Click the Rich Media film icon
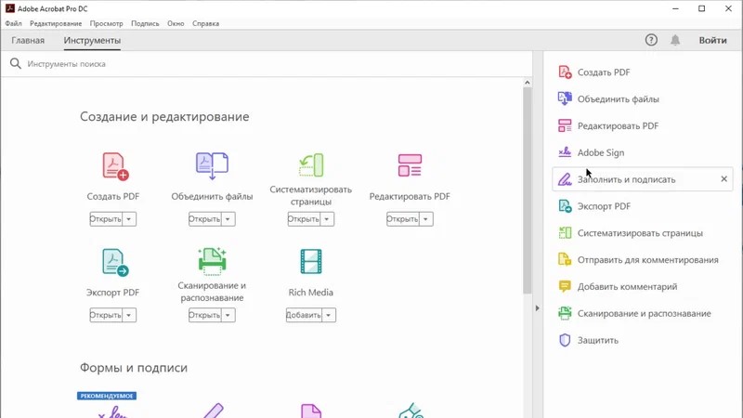This screenshot has height=418, width=743. pos(311,262)
